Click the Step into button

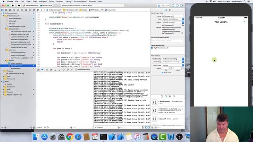(55, 70)
